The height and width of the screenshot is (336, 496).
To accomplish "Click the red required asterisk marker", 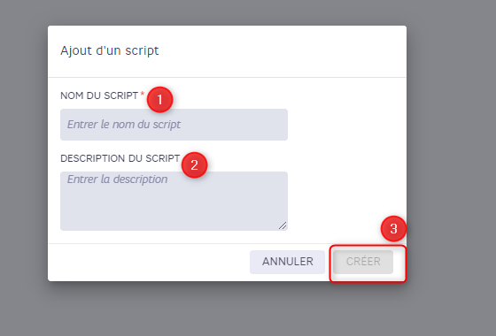I will (143, 94).
